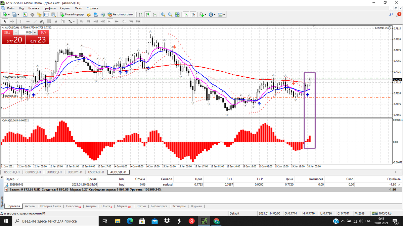Expand the templates dropdown
The width and height of the screenshot is (403, 226).
pyautogui.click(x=224, y=14)
